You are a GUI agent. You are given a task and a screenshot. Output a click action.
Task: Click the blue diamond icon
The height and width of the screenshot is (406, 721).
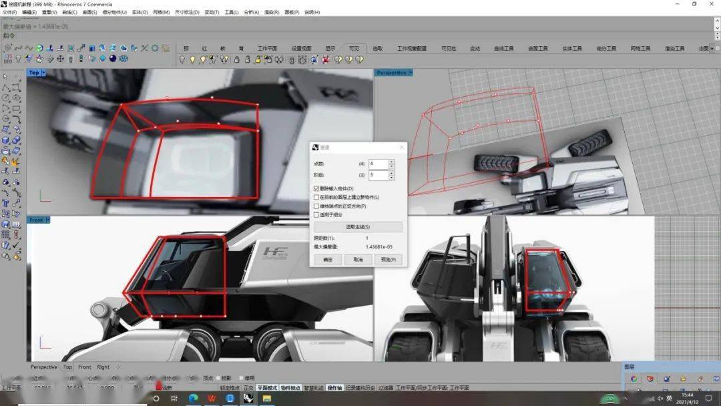click(x=103, y=58)
